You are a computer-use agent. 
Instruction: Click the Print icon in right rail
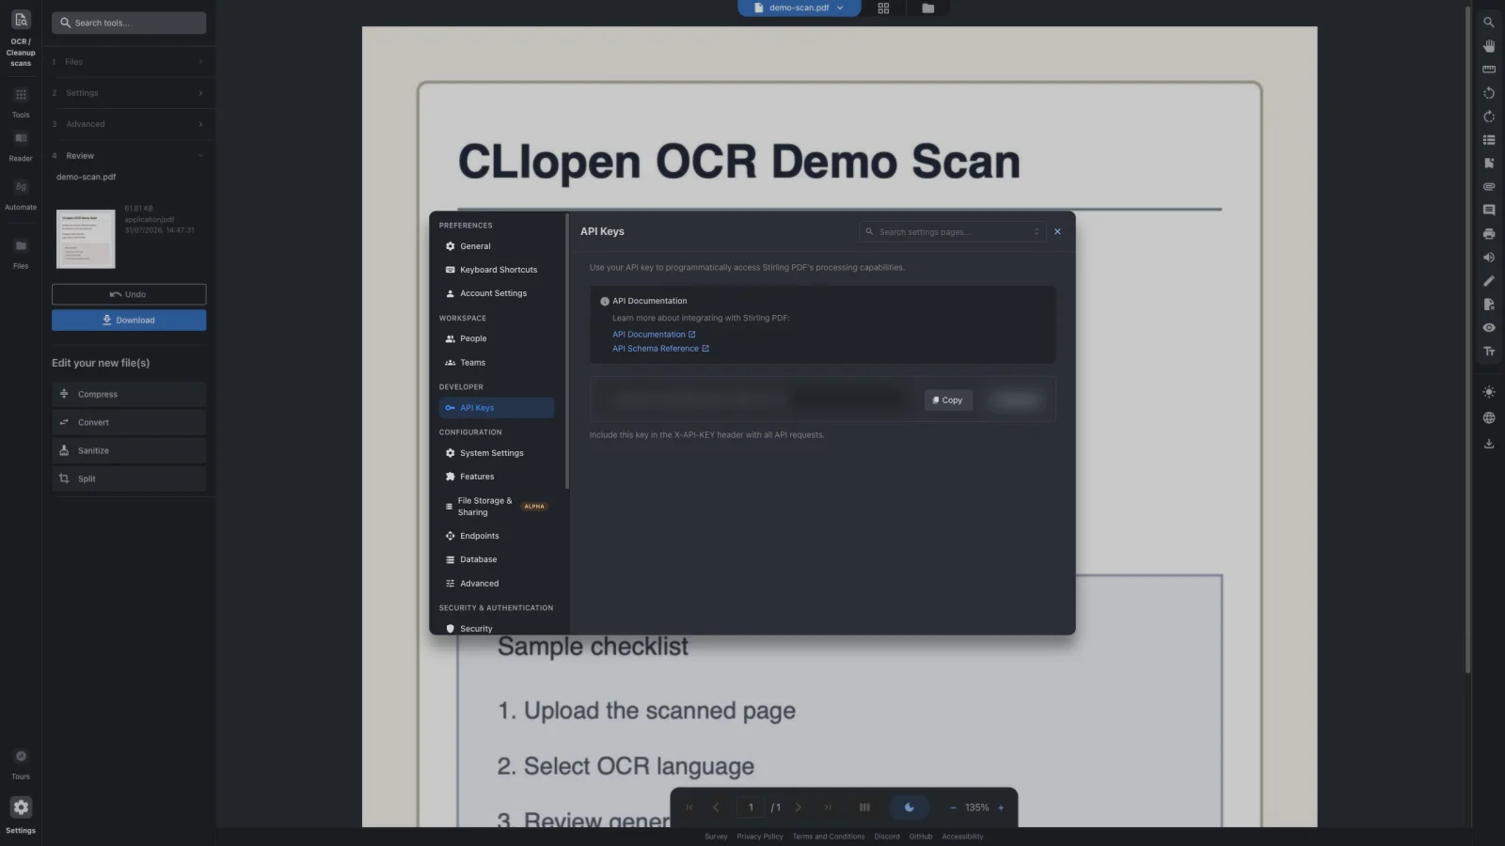(x=1488, y=233)
